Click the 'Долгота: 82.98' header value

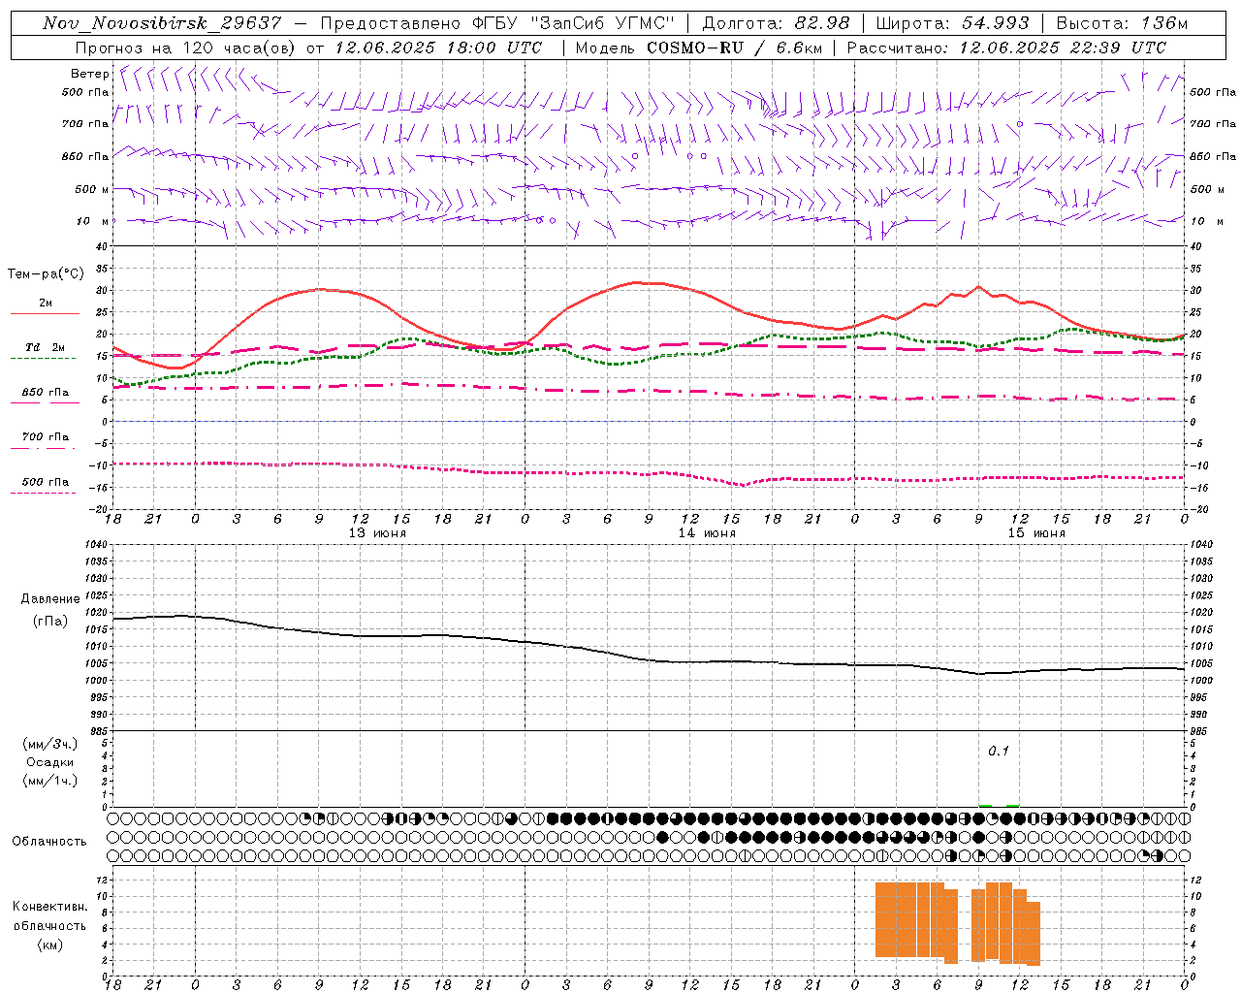coord(776,23)
